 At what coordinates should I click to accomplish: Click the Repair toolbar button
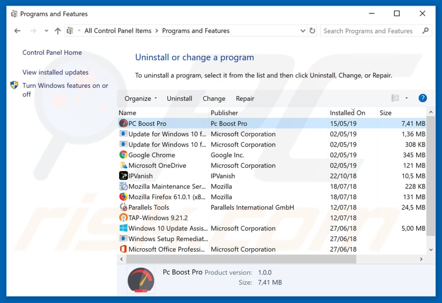245,98
